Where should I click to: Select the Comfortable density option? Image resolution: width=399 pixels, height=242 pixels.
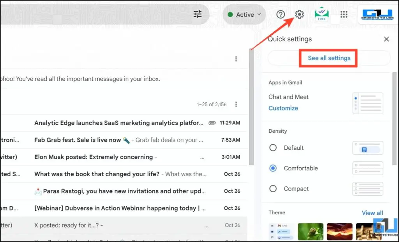coord(273,168)
